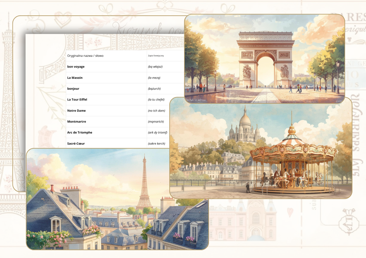This screenshot has height=258, width=366.
Task: Click the Arc de Triomphe illustration
Action: 265,59
